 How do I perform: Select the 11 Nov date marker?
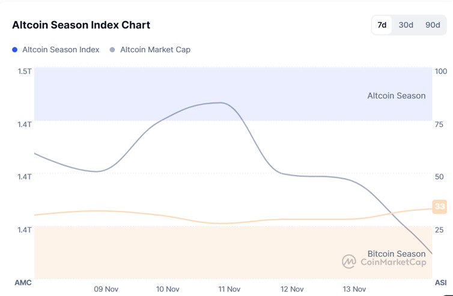230,289
